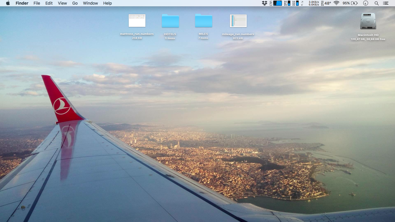Open the Finder application menu
Viewport: 395px width, 222px height.
click(x=22, y=3)
